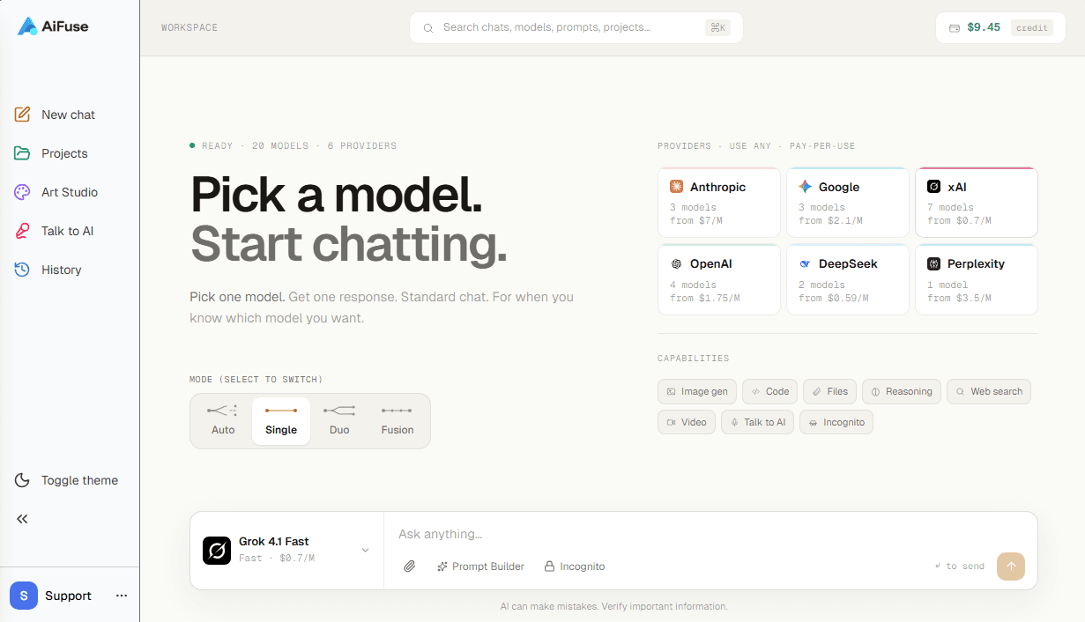
Task: Click the search magnifier icon
Action: coord(428,28)
